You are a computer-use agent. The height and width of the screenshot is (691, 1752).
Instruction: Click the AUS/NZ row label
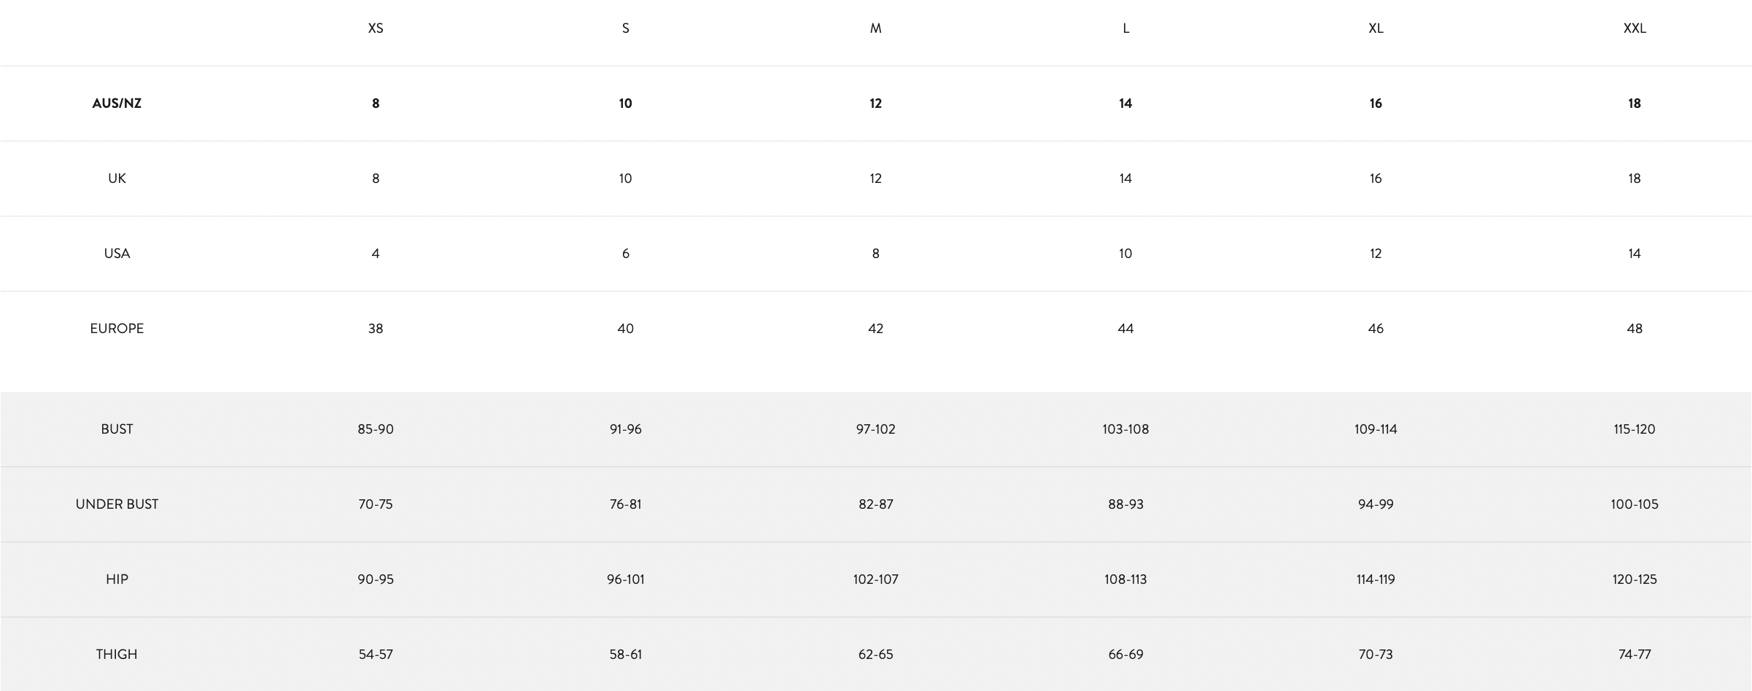tap(117, 104)
